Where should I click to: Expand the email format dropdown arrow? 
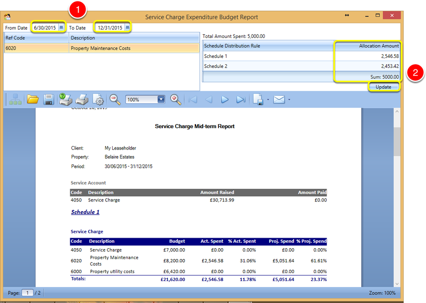tap(289, 100)
